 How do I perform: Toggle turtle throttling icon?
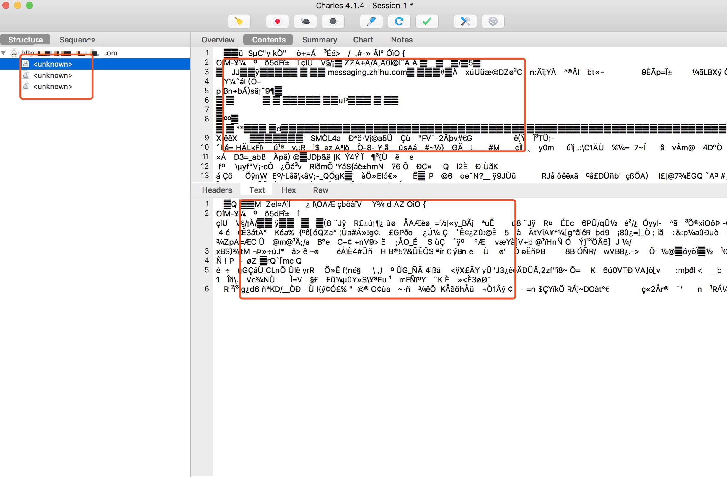pos(305,21)
